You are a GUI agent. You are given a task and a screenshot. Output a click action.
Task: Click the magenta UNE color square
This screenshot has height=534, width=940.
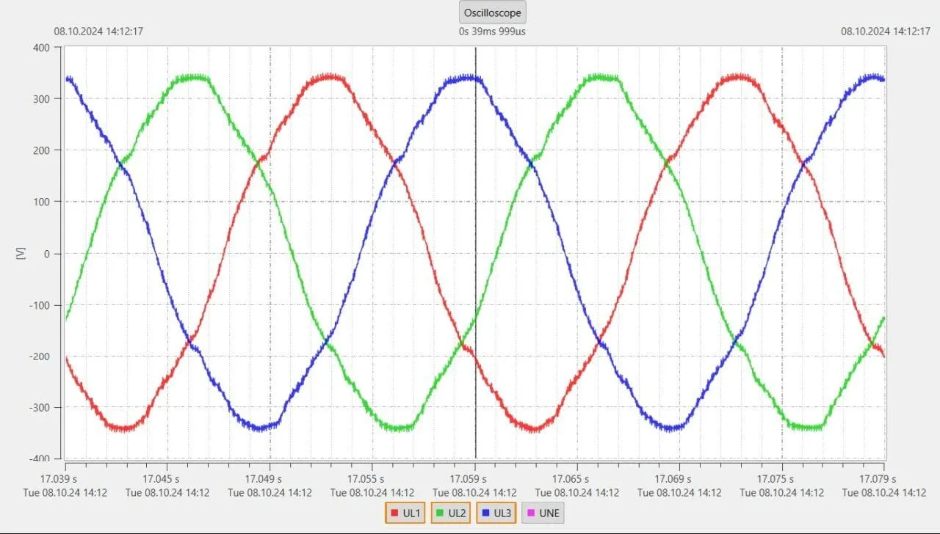[x=532, y=513]
